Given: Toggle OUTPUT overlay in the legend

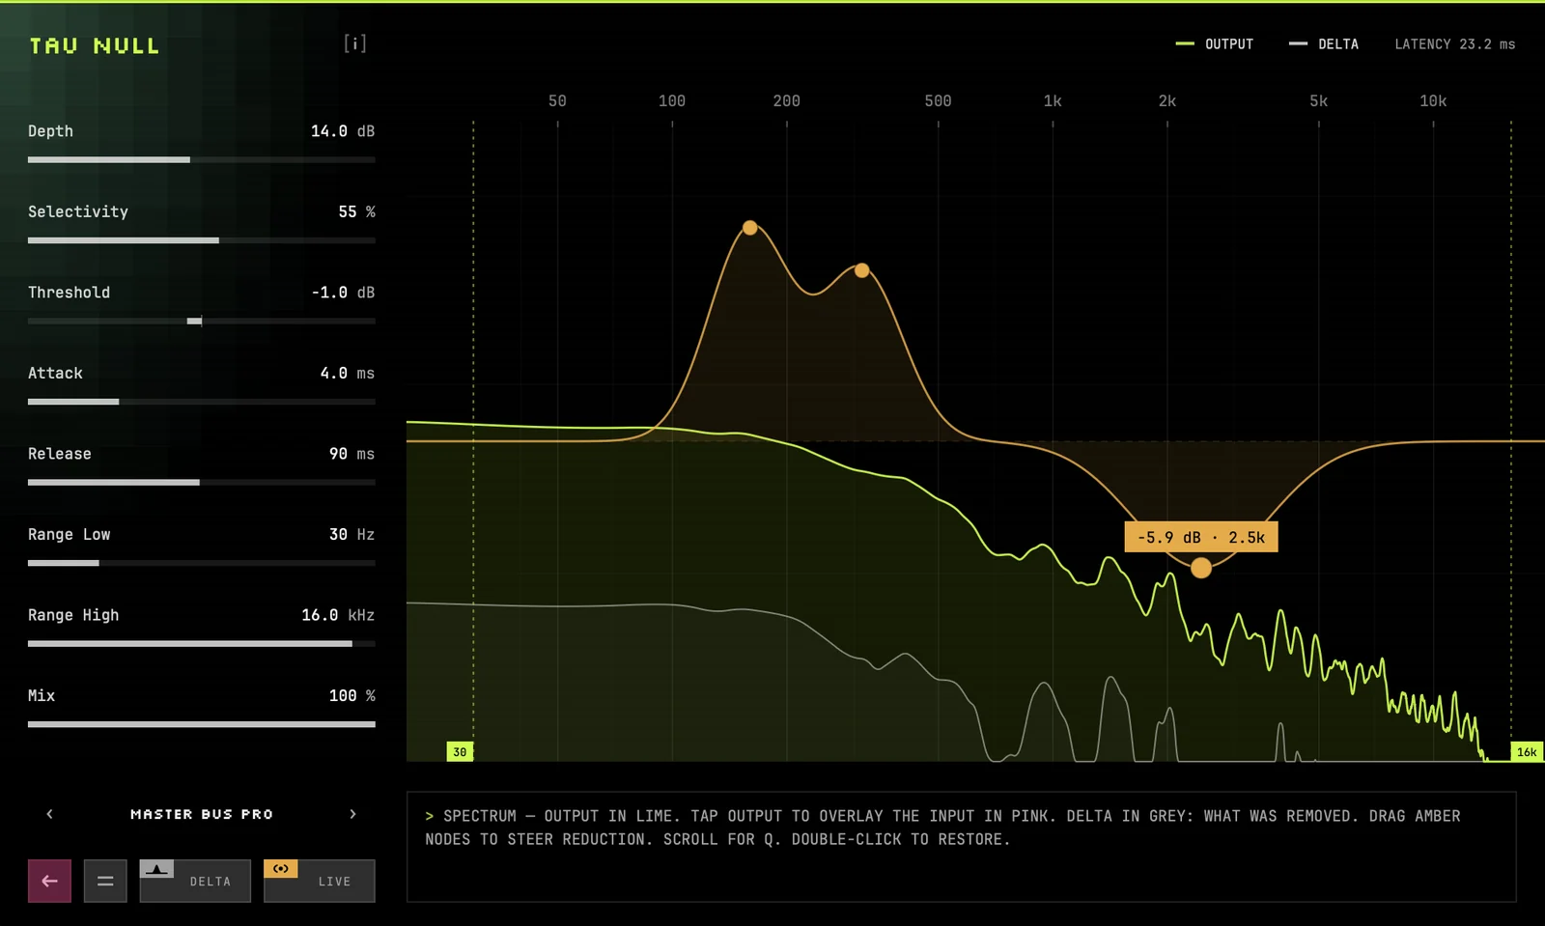Looking at the screenshot, I should point(1214,44).
